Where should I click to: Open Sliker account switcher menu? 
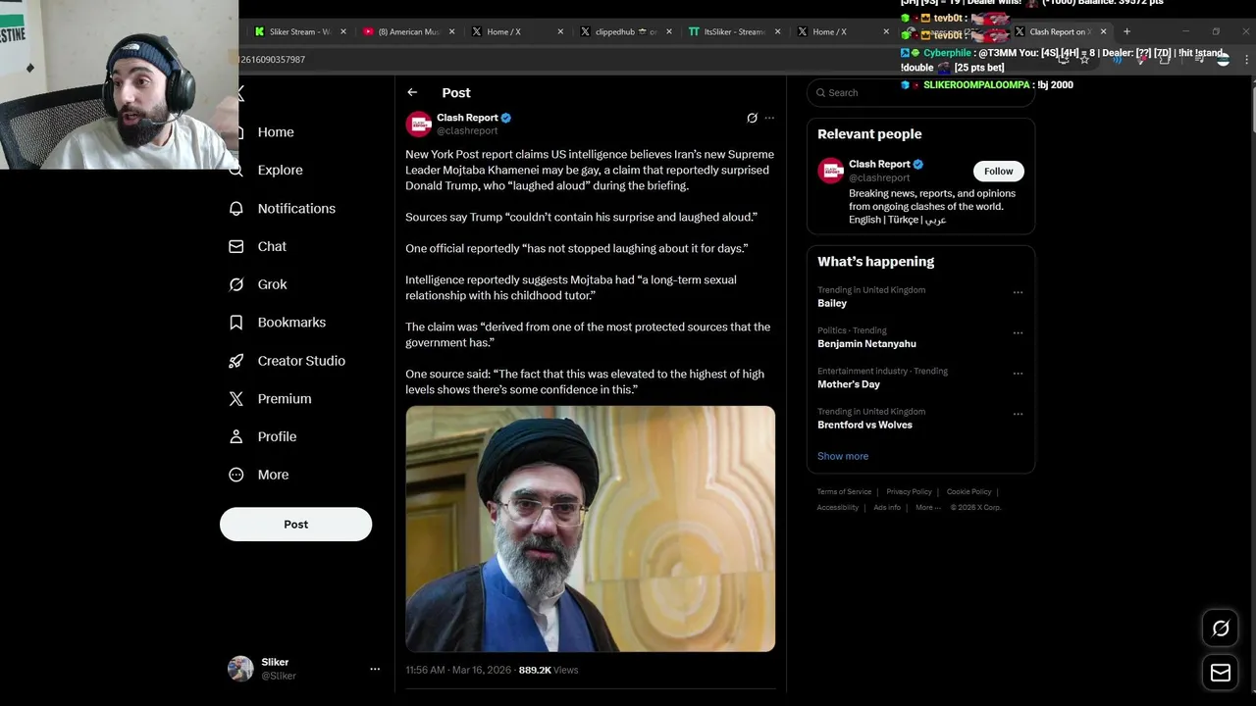(x=374, y=669)
